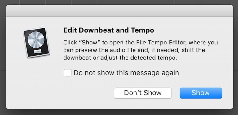The width and height of the screenshot is (238, 115).
Task: Click the dark workspace strip below the dialog
Action: (119, 112)
